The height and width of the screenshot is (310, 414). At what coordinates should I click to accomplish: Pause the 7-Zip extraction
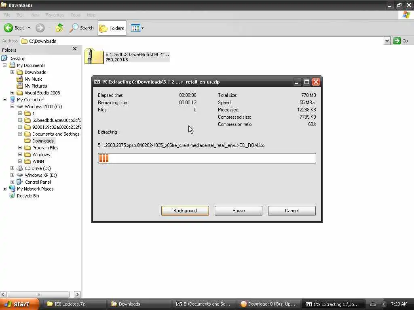coord(239,211)
